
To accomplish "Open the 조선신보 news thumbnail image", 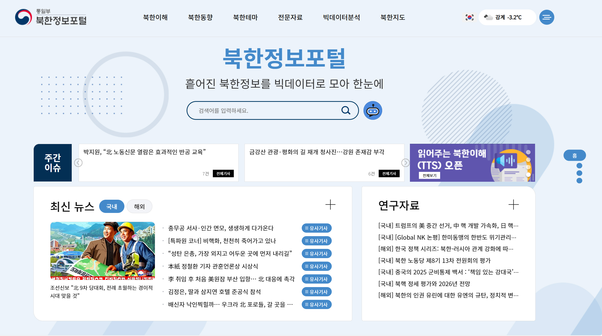I will coord(103,251).
